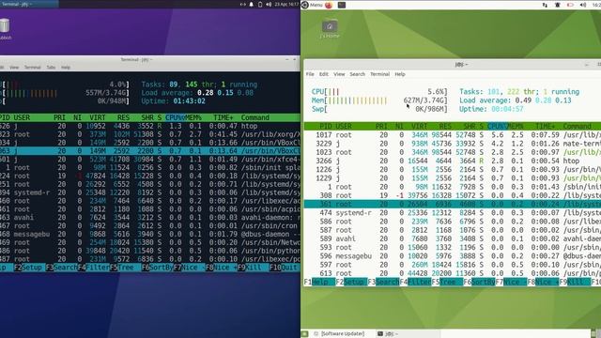This screenshot has width=601, height=338.
Task: Open j's Home folder desktop icon
Action: tap(330, 29)
